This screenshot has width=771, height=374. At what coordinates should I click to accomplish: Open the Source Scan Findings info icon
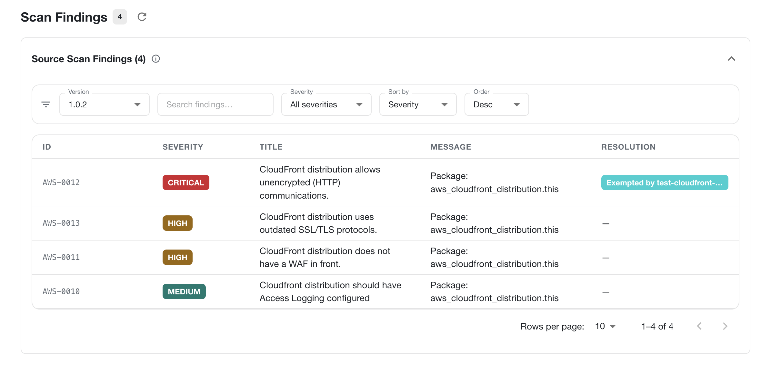pos(156,59)
